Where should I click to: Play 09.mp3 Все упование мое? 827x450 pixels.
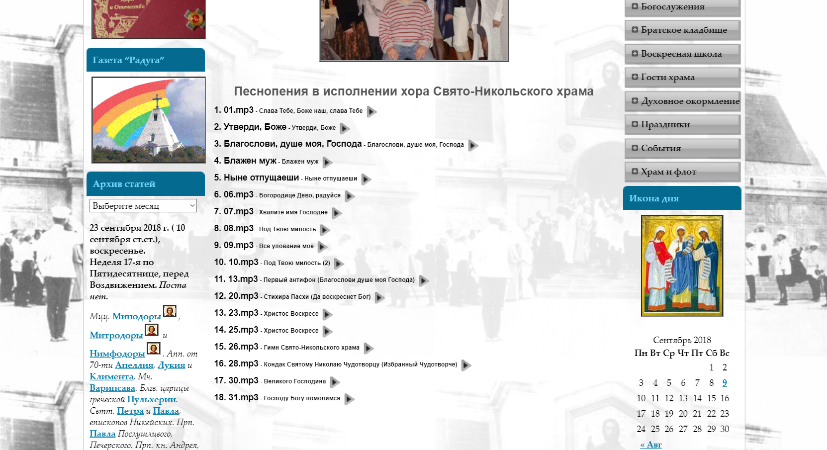tap(322, 247)
